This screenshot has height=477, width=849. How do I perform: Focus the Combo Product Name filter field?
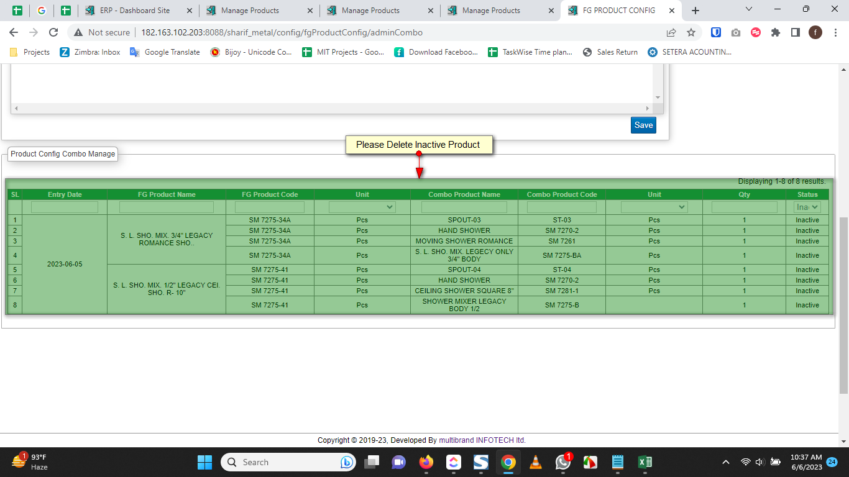tap(464, 207)
